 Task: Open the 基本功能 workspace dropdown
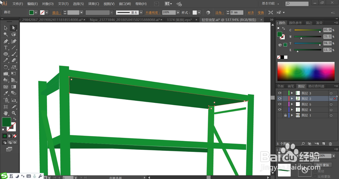coord(270,3)
